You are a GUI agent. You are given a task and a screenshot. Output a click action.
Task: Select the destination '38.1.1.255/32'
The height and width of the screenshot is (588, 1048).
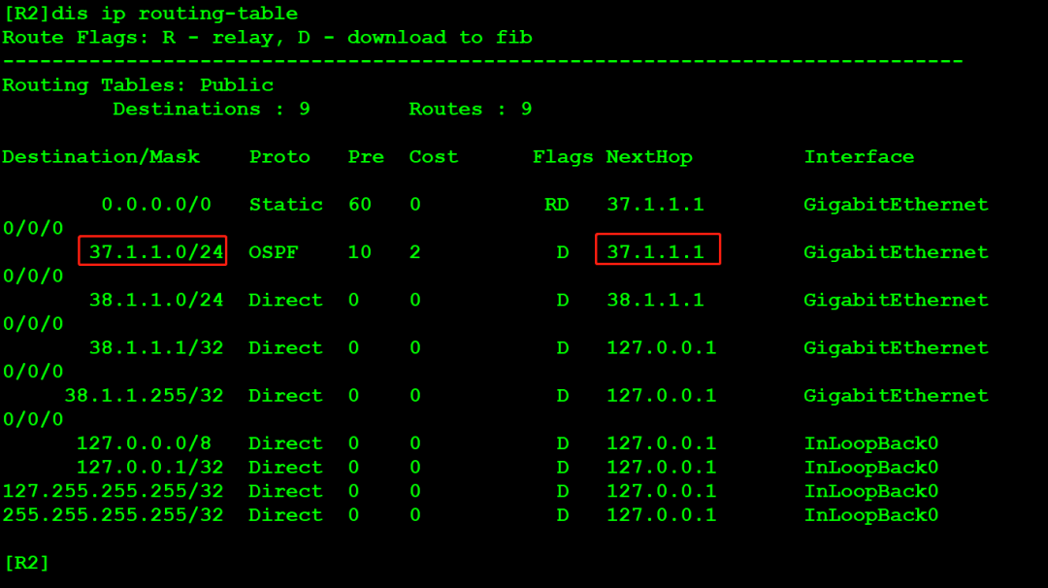point(144,396)
